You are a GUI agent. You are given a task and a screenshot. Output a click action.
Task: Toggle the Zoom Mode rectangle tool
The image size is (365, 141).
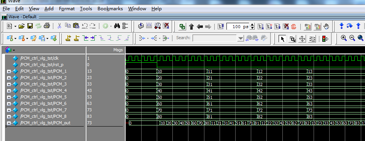(x=292, y=39)
